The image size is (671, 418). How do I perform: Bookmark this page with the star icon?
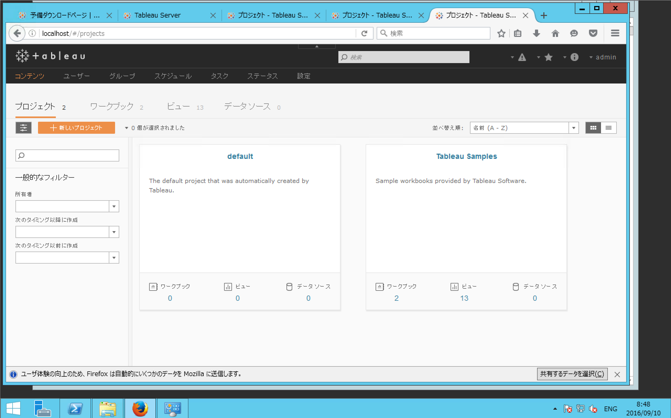coord(501,33)
